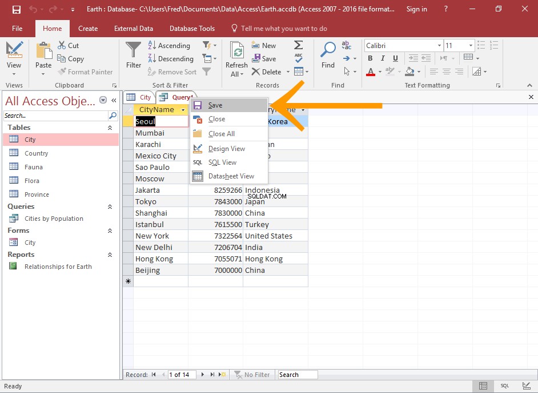
Task: Open the Font size dropdown
Action: coord(471,45)
